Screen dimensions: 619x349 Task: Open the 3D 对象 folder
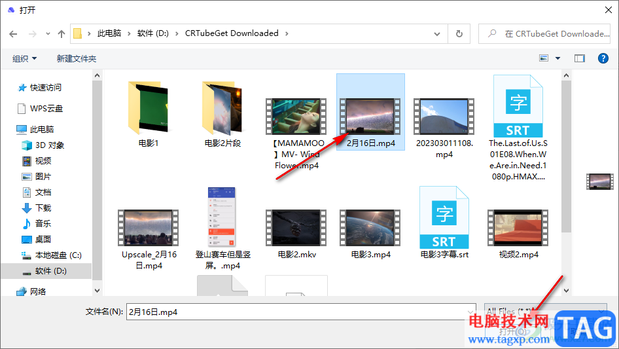point(43,145)
